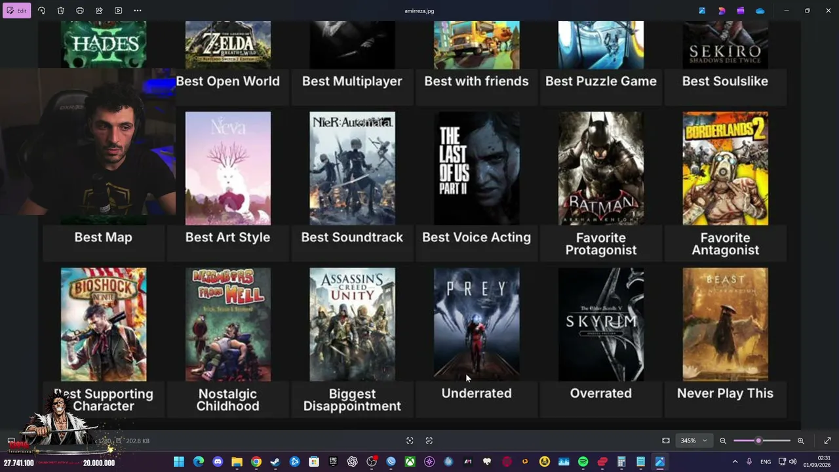The height and width of the screenshot is (472, 839).
Task: Zoom out with the minus magnifier
Action: pyautogui.click(x=723, y=441)
